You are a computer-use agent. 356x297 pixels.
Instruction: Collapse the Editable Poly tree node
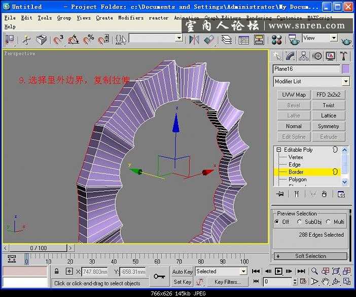tap(278, 150)
